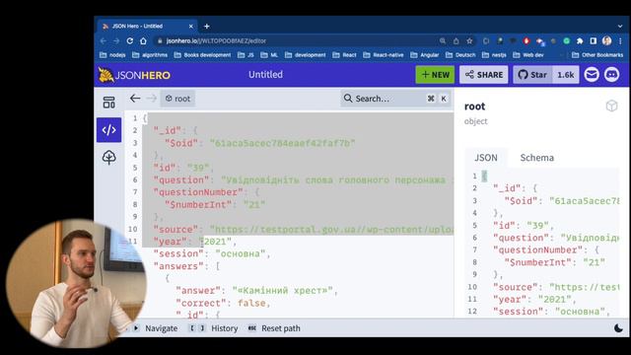Click the "session" line in editor
The height and width of the screenshot is (355, 631).
click(x=212, y=254)
